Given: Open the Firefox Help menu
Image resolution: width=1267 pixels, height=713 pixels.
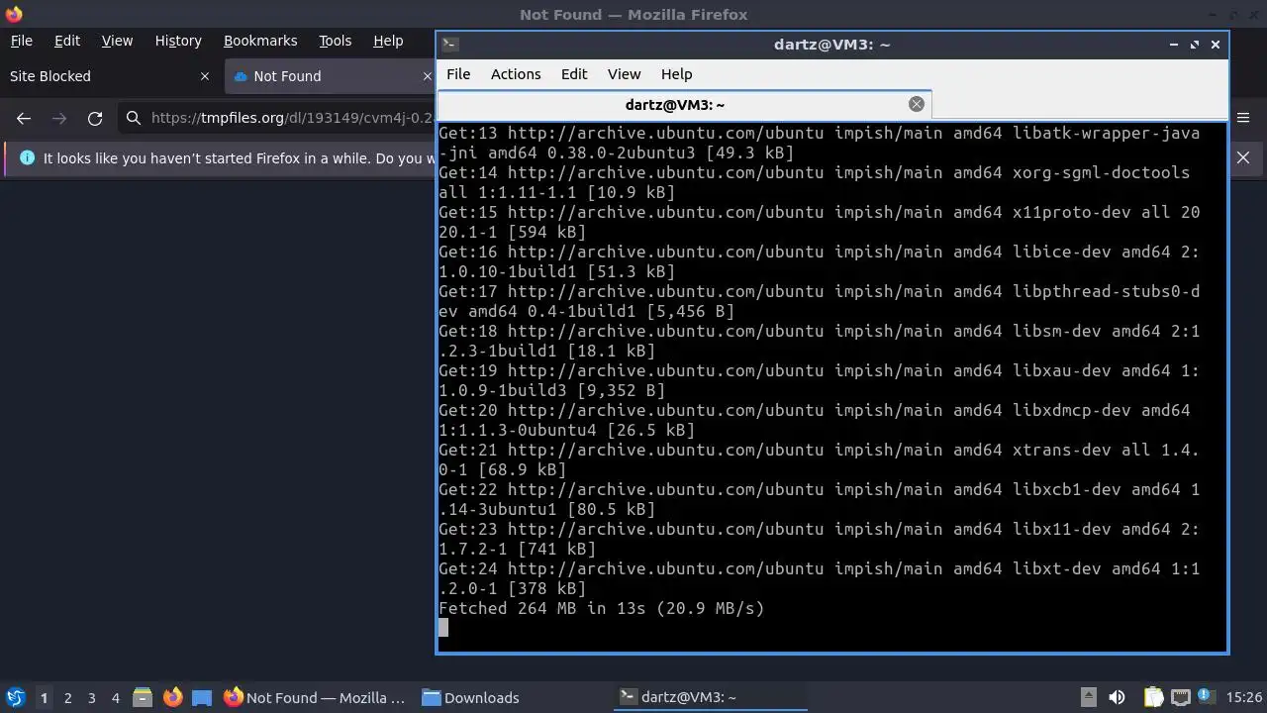Looking at the screenshot, I should pos(388,41).
